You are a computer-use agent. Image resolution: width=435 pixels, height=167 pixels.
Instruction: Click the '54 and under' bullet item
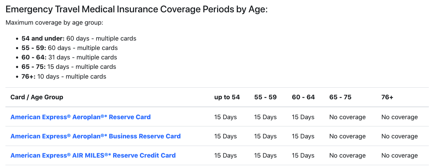point(79,38)
